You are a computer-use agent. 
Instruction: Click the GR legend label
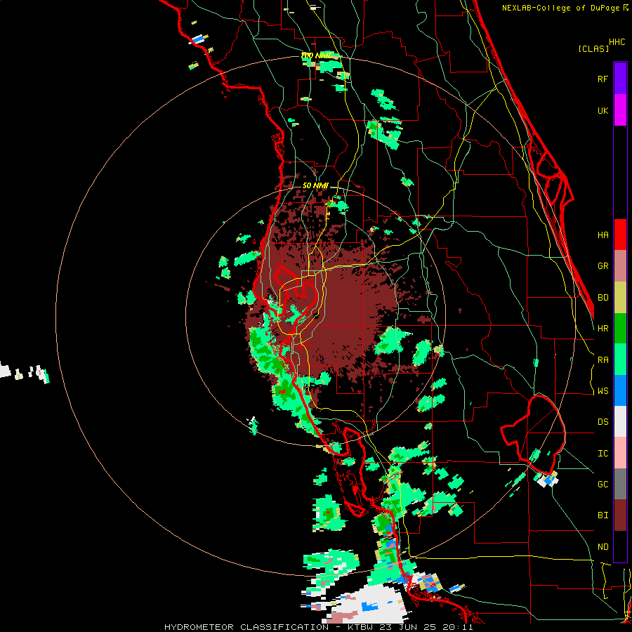click(x=603, y=266)
